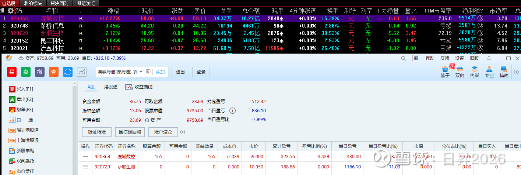Open 自选 in the left menu
The width and height of the screenshot is (521, 175).
coord(21,120)
